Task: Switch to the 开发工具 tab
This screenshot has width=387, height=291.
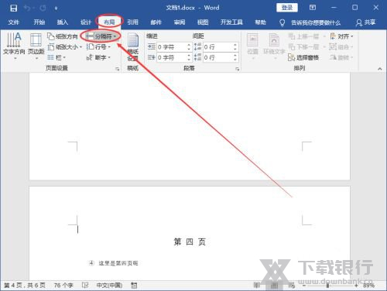Action: tap(231, 22)
